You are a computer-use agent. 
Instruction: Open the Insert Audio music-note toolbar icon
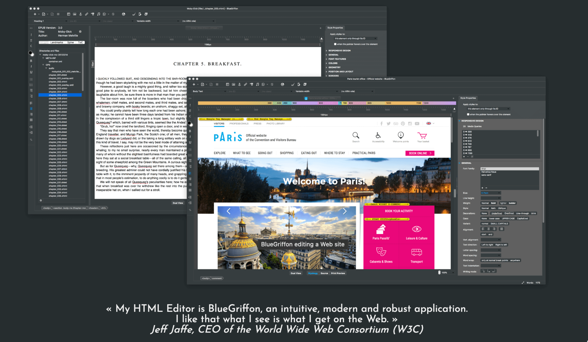pyautogui.click(x=258, y=84)
